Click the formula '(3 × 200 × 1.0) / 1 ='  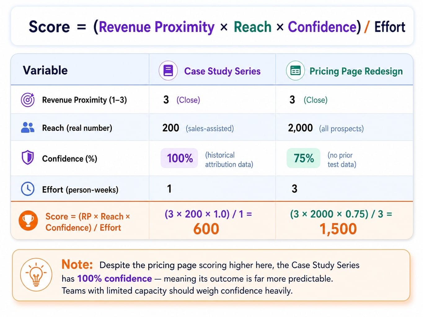click(208, 214)
